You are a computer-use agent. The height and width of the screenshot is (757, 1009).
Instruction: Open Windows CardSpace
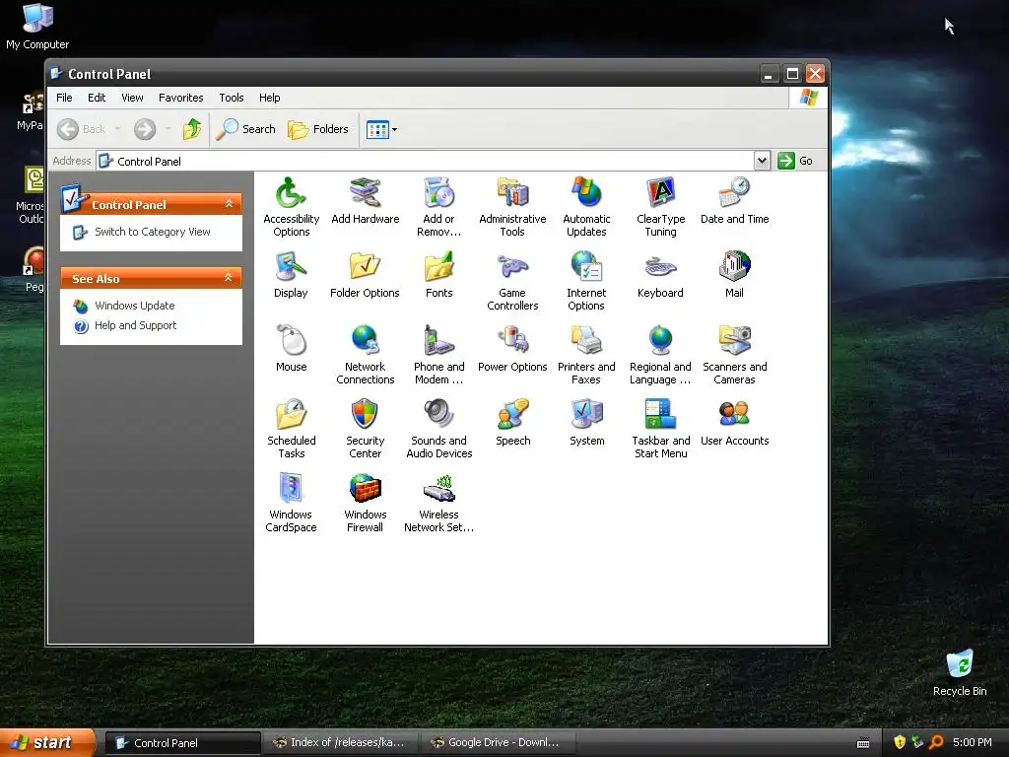[x=291, y=503]
